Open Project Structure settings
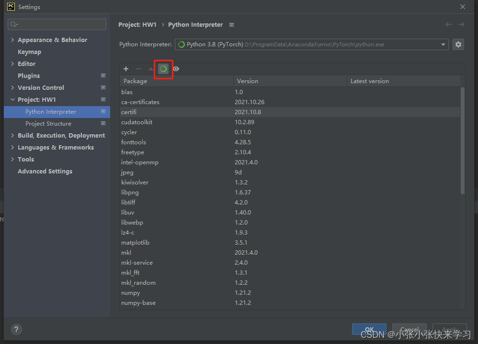Viewport: 478px width, 344px height. pyautogui.click(x=48, y=123)
